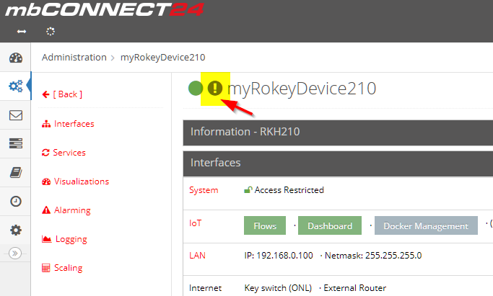Click the myRokeyDevice210 page title
This screenshot has height=296, width=493.
(x=302, y=89)
